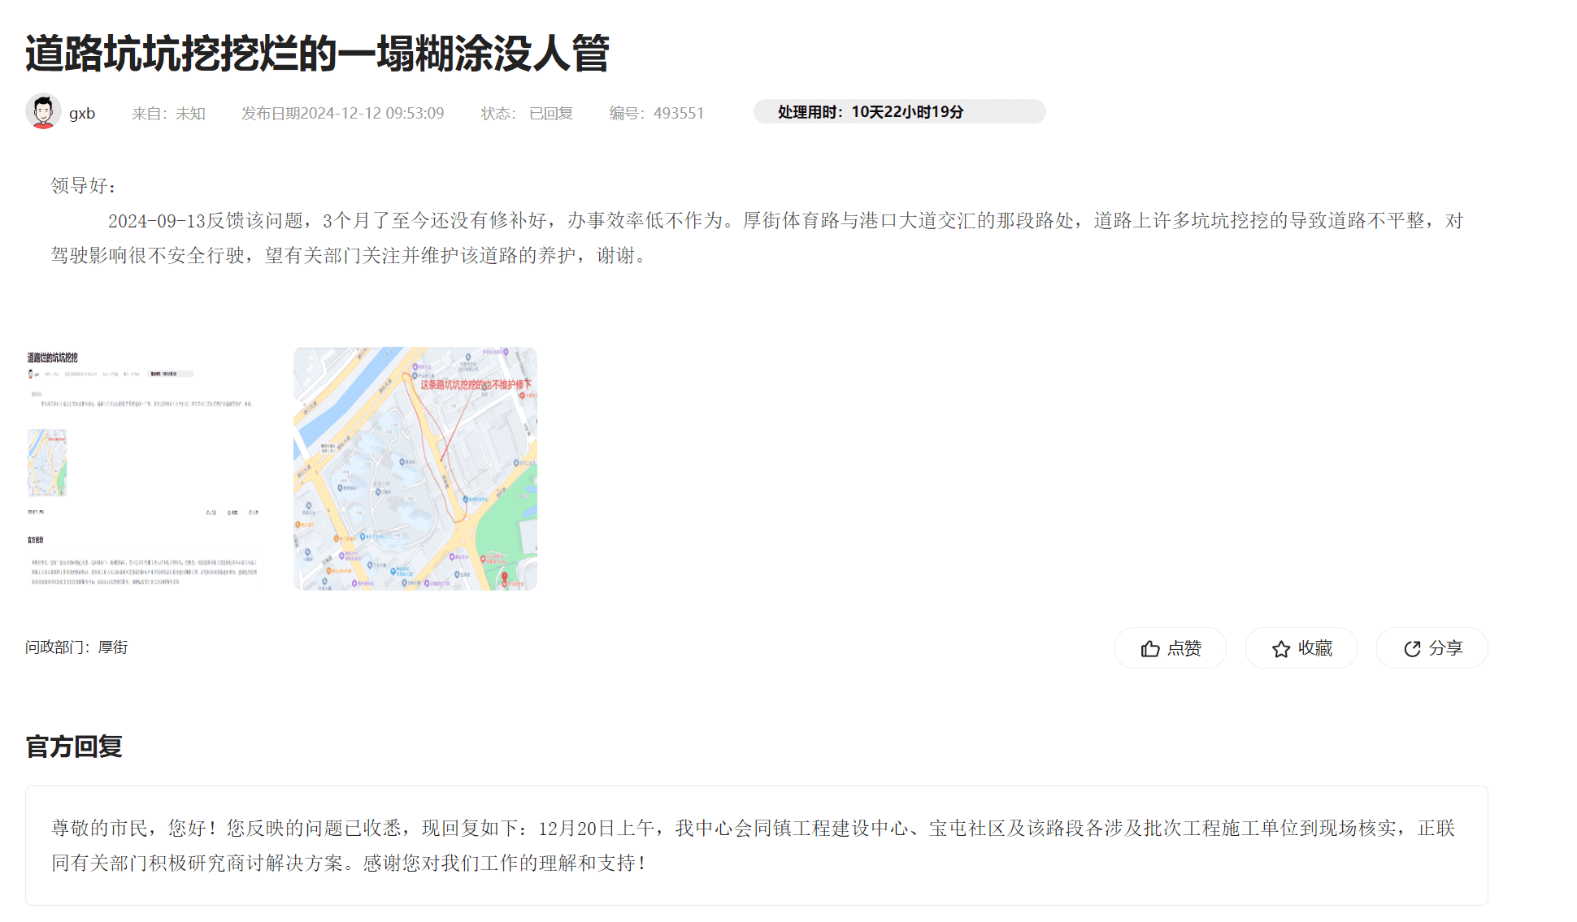1577x922 pixels.
Task: Open the username gxb profile link
Action: point(82,113)
